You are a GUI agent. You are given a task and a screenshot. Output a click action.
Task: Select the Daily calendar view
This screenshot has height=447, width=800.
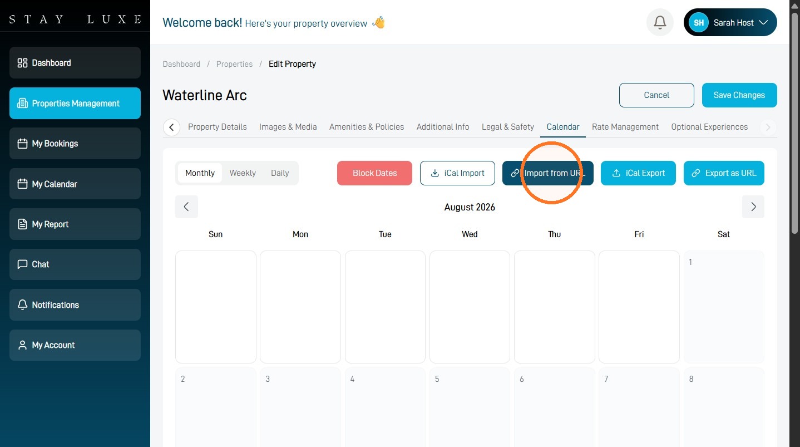tap(280, 173)
